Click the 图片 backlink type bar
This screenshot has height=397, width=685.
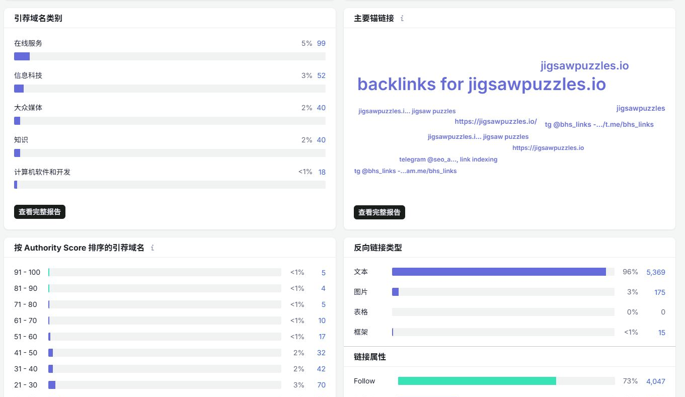(503, 292)
